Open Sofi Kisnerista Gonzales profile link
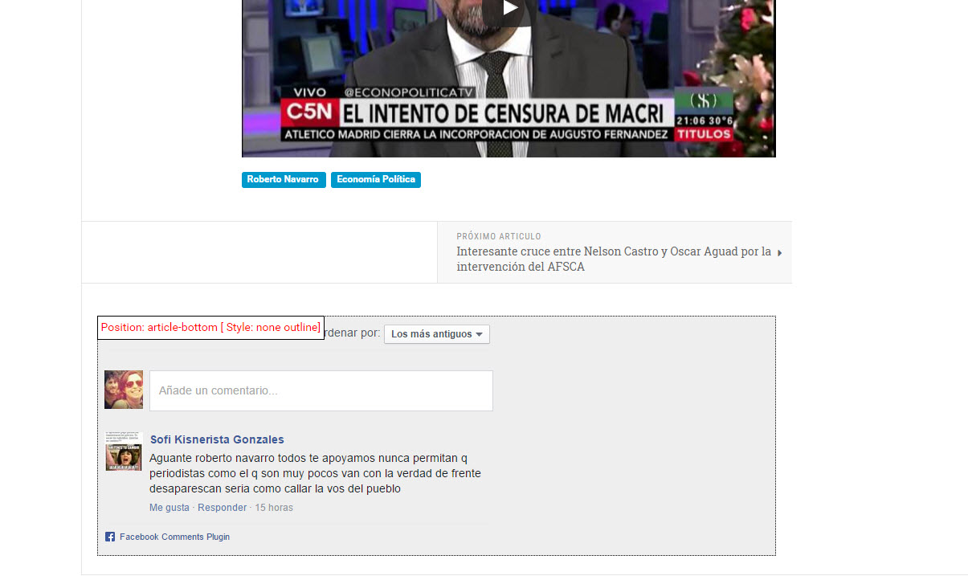968x576 pixels. (217, 439)
